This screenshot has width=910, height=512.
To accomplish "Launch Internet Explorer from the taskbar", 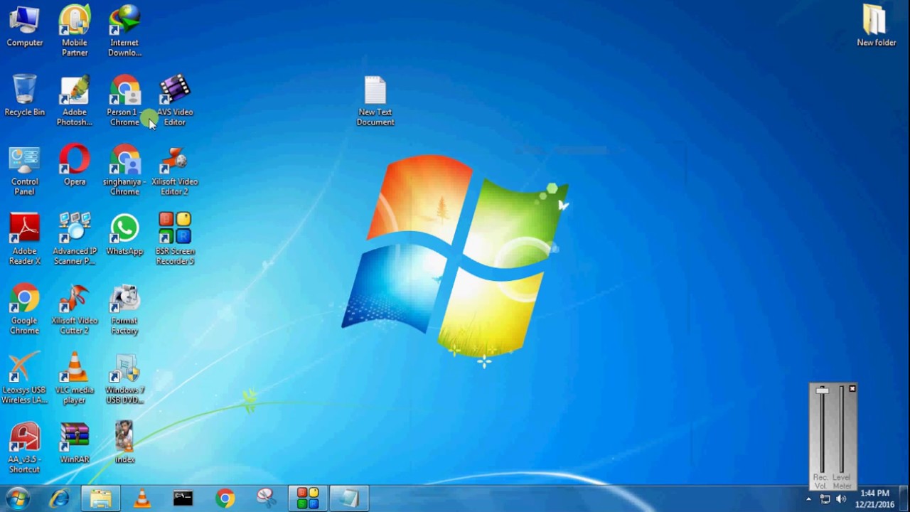I will tap(60, 499).
